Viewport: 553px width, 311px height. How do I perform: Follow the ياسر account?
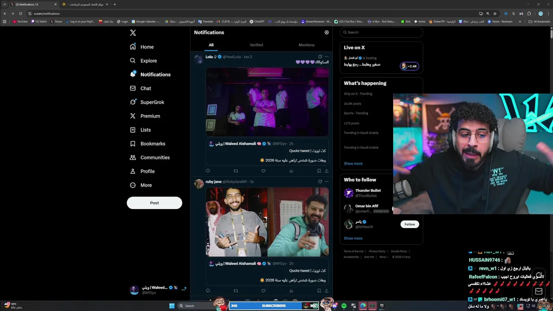(410, 224)
